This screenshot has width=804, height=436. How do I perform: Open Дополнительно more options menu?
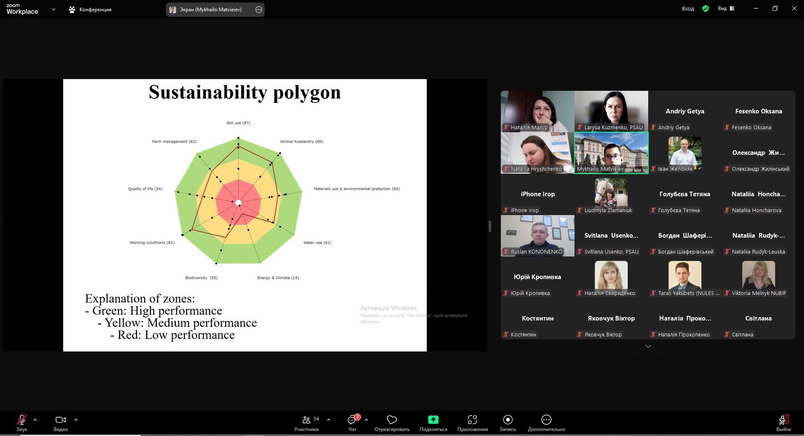coord(546,423)
